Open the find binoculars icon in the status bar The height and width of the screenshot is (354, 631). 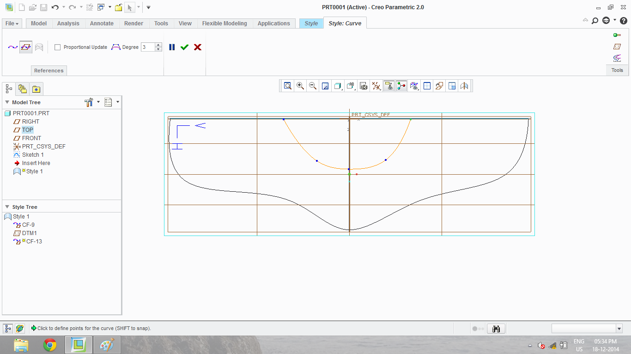[x=497, y=329]
